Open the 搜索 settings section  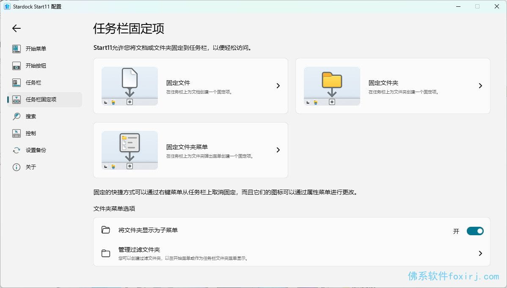(44, 117)
